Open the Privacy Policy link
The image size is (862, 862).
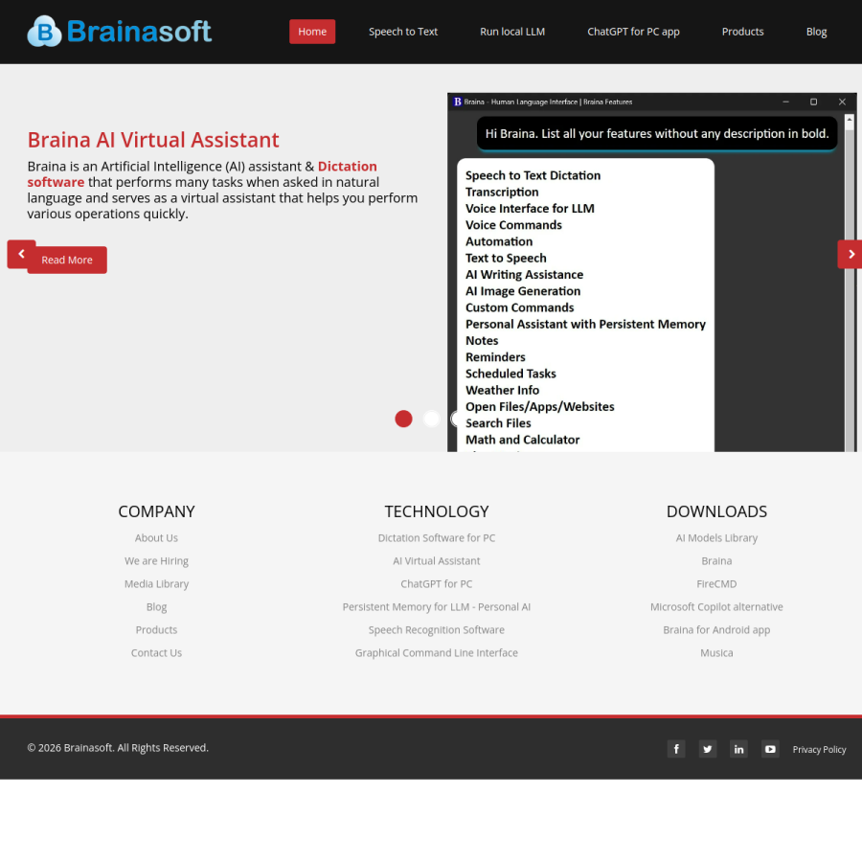click(819, 749)
